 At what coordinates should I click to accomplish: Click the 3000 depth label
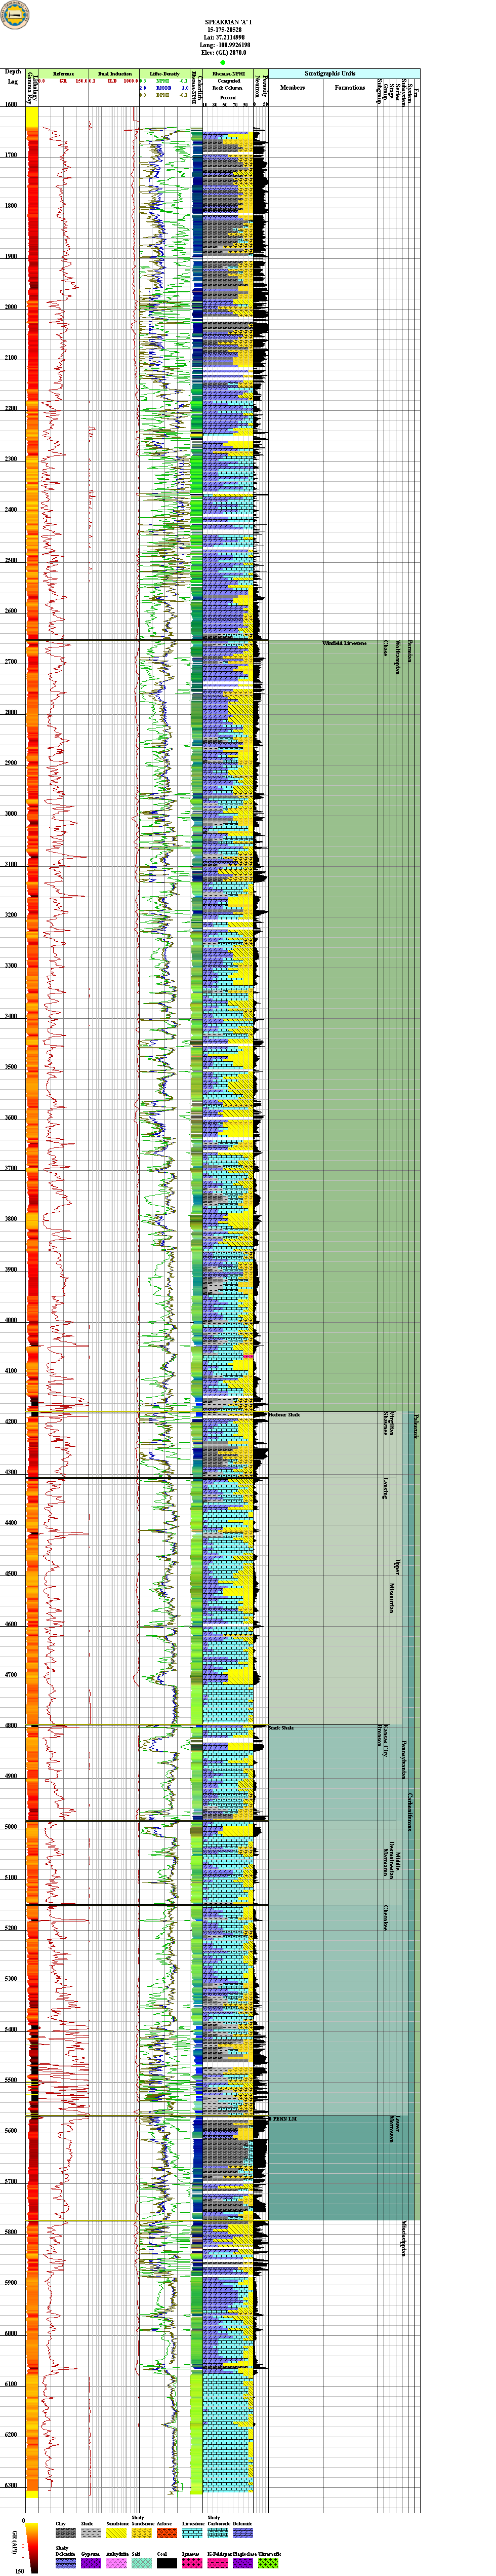(x=12, y=814)
